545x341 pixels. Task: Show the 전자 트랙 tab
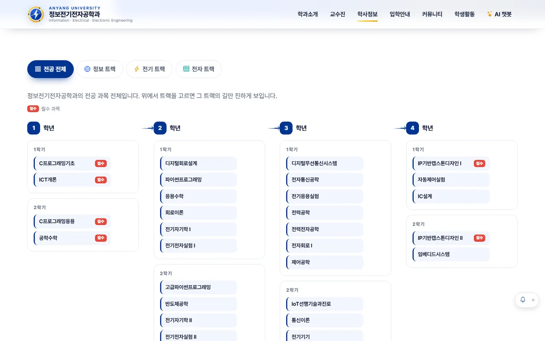point(198,69)
